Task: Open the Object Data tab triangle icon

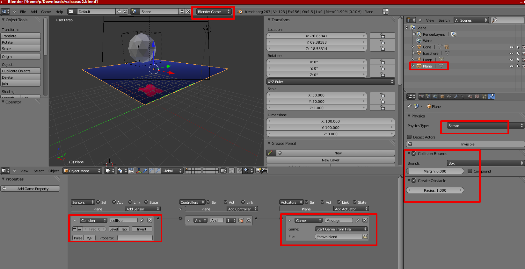Action: [463, 96]
